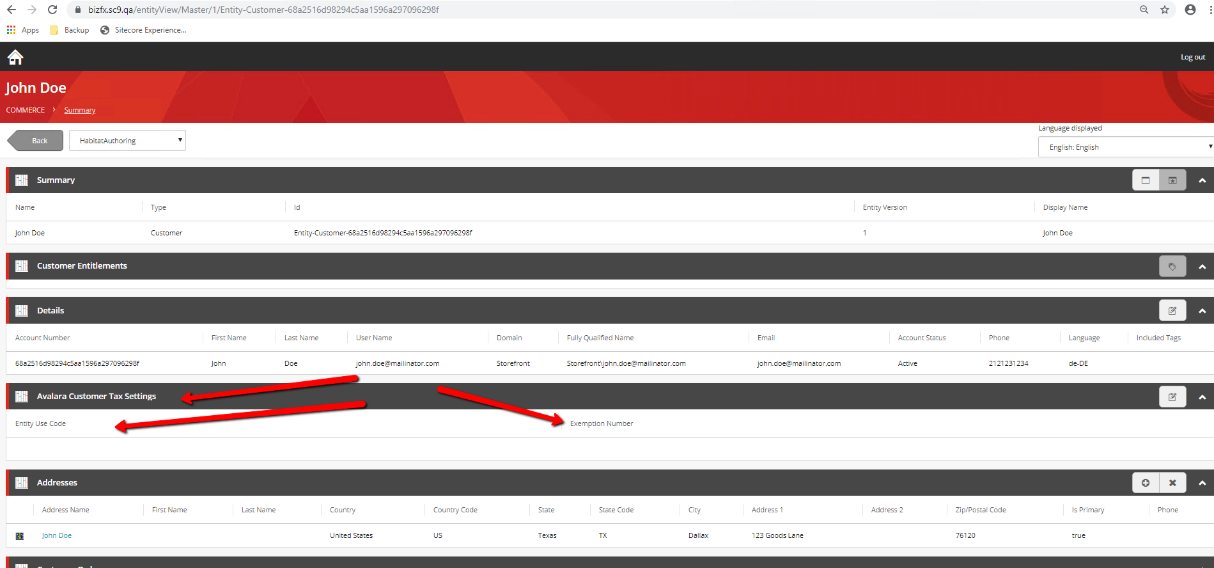Collapse the Details section
The image size is (1214, 568).
point(1202,311)
